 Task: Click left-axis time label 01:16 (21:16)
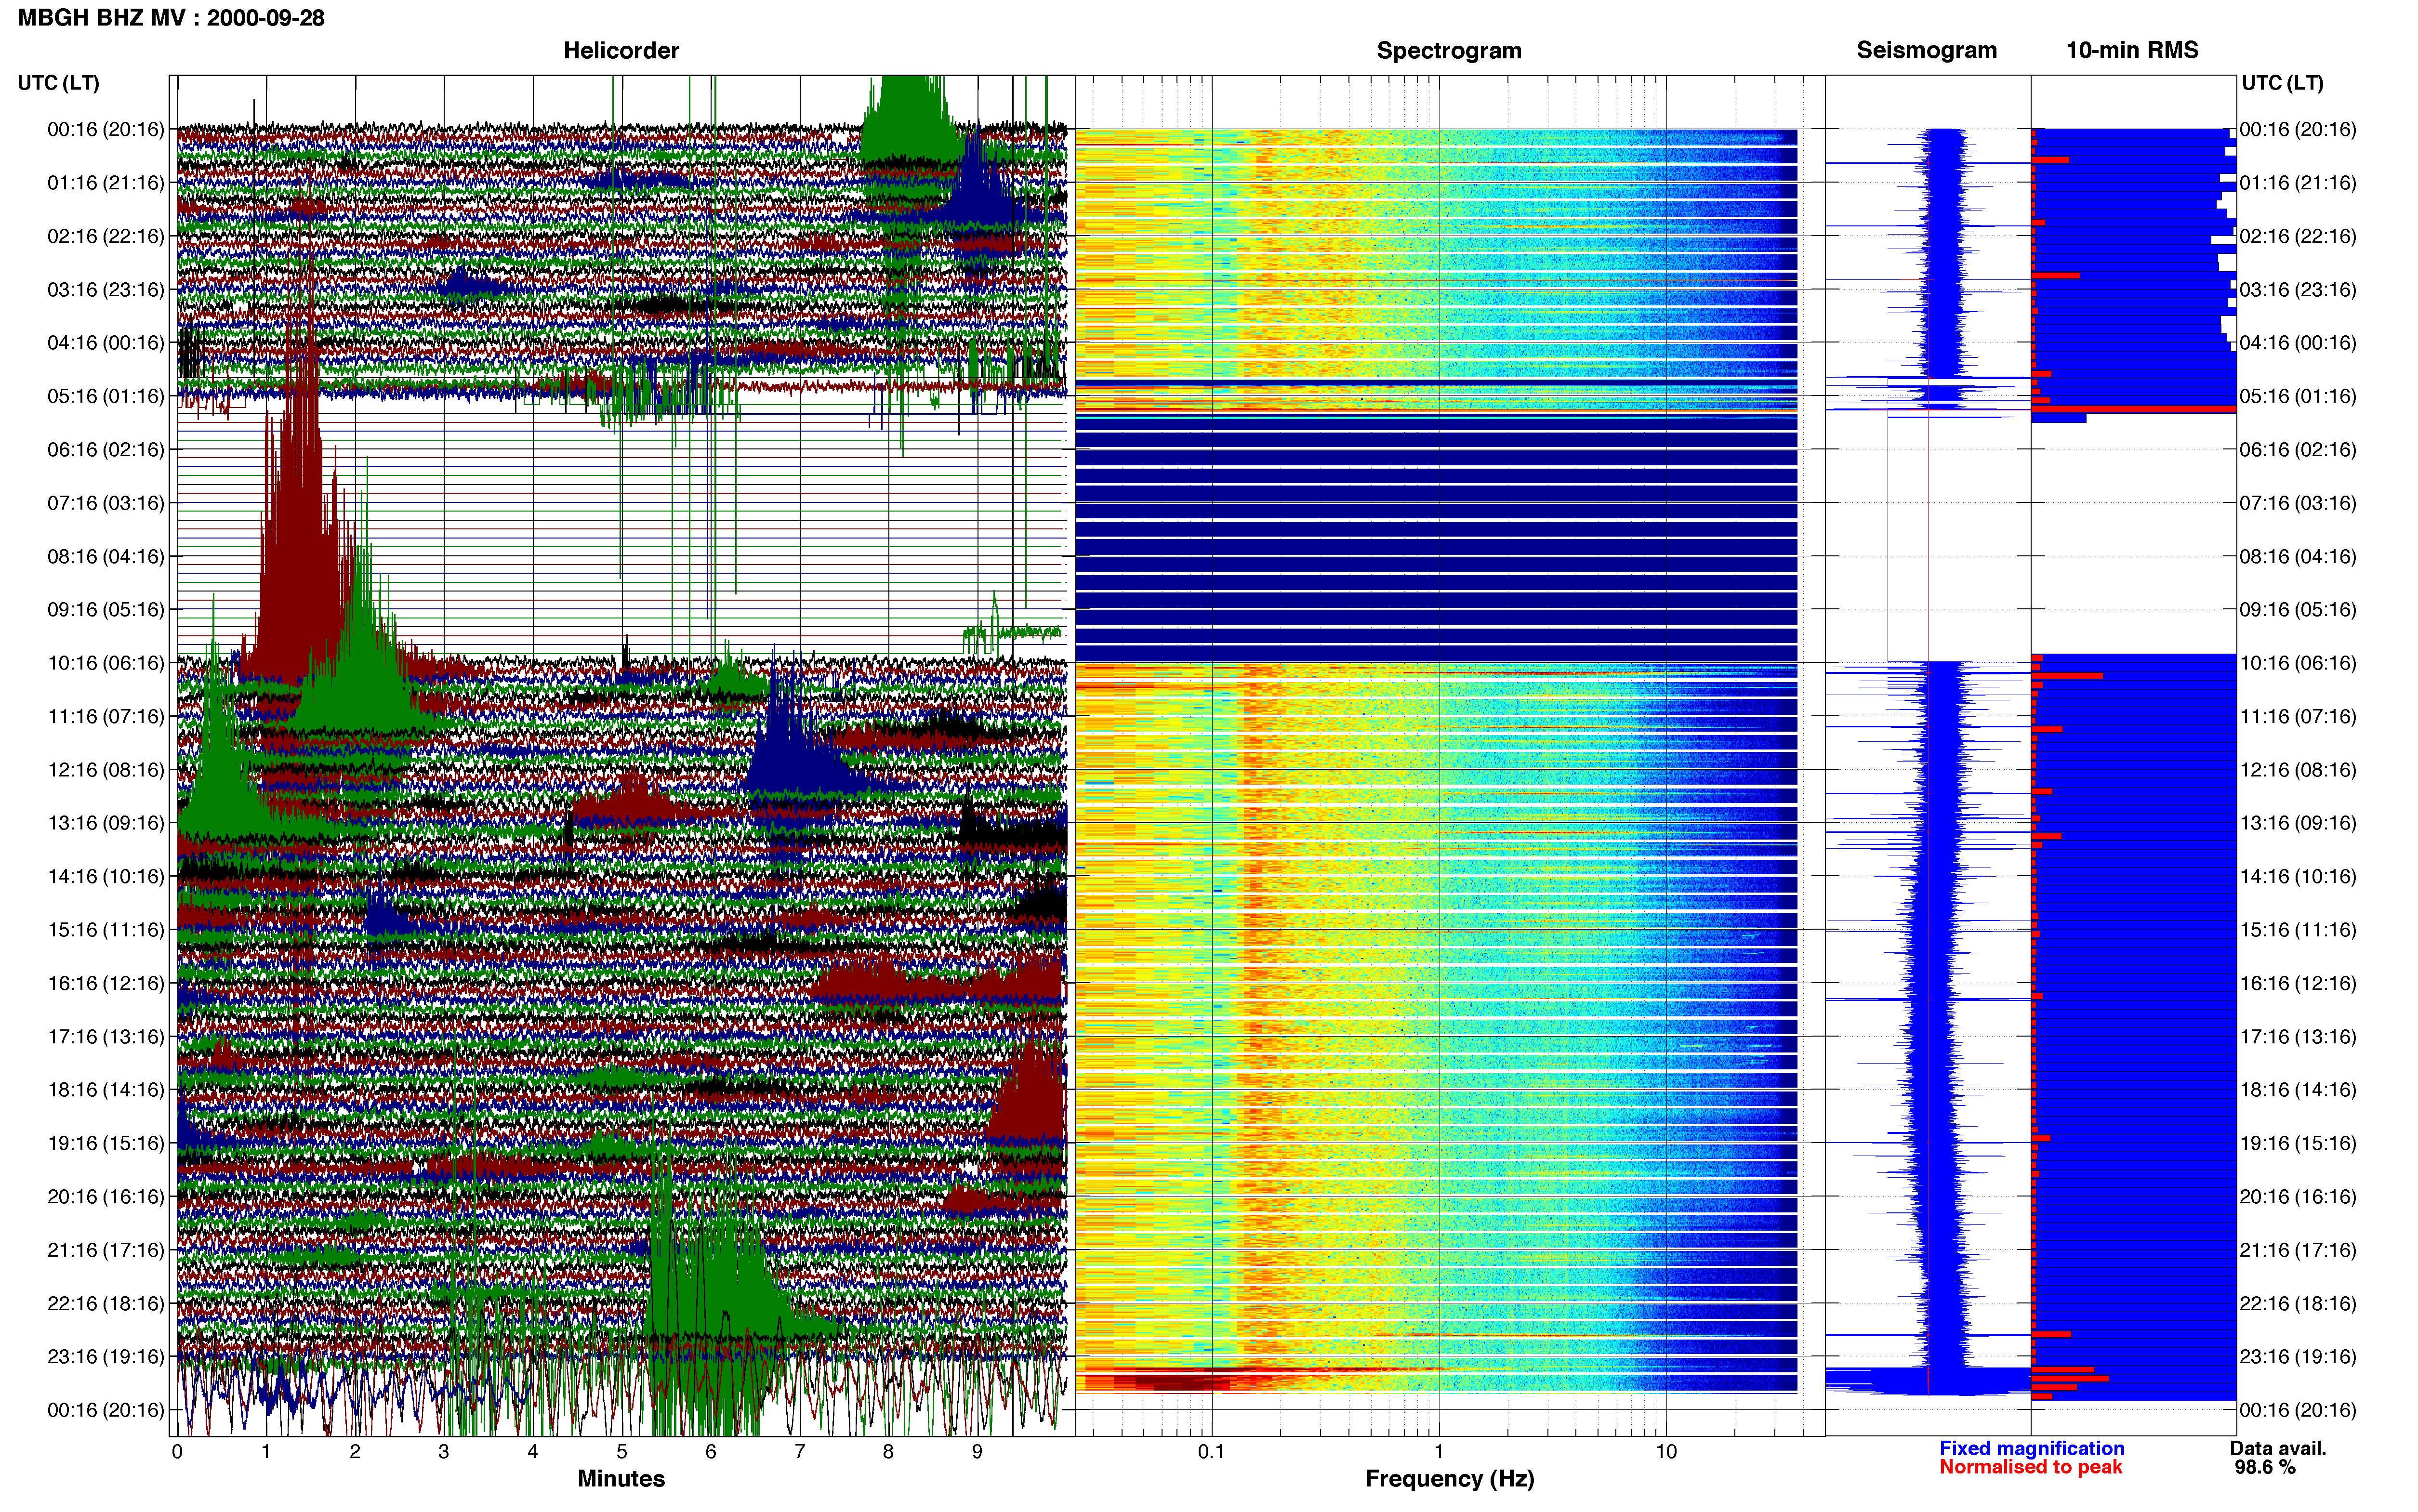pos(106,183)
